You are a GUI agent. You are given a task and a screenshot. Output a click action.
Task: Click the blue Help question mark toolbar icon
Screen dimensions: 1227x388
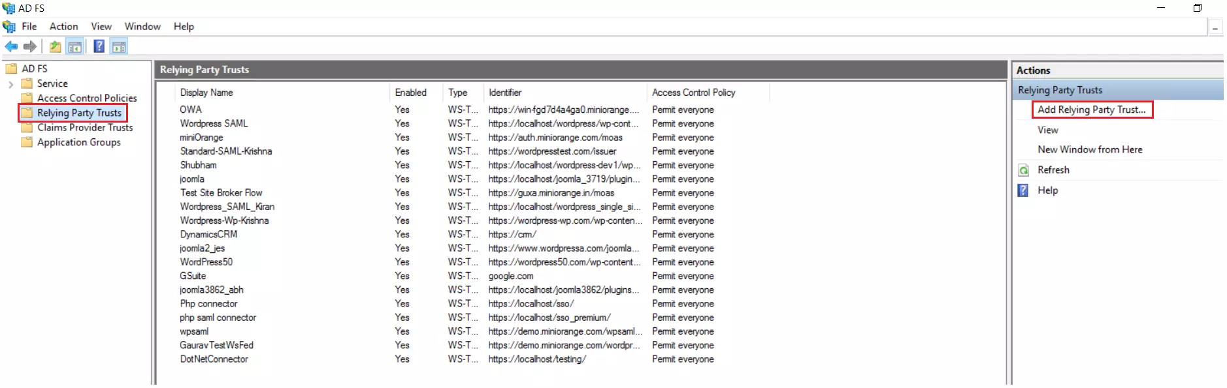click(x=99, y=46)
